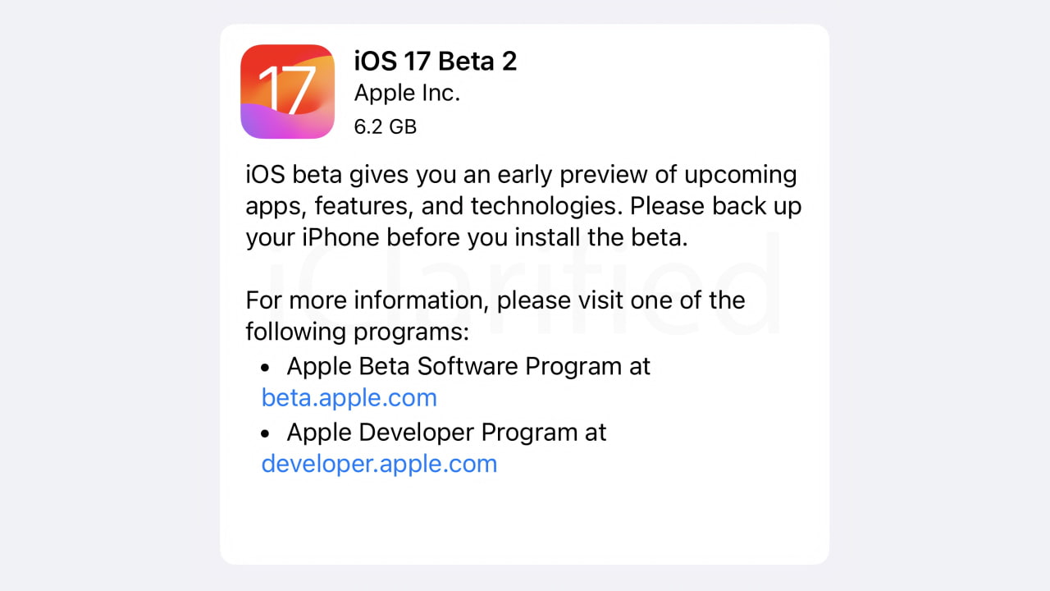The image size is (1050, 591).
Task: Click the white 17 numeral in the icon
Action: (x=286, y=87)
